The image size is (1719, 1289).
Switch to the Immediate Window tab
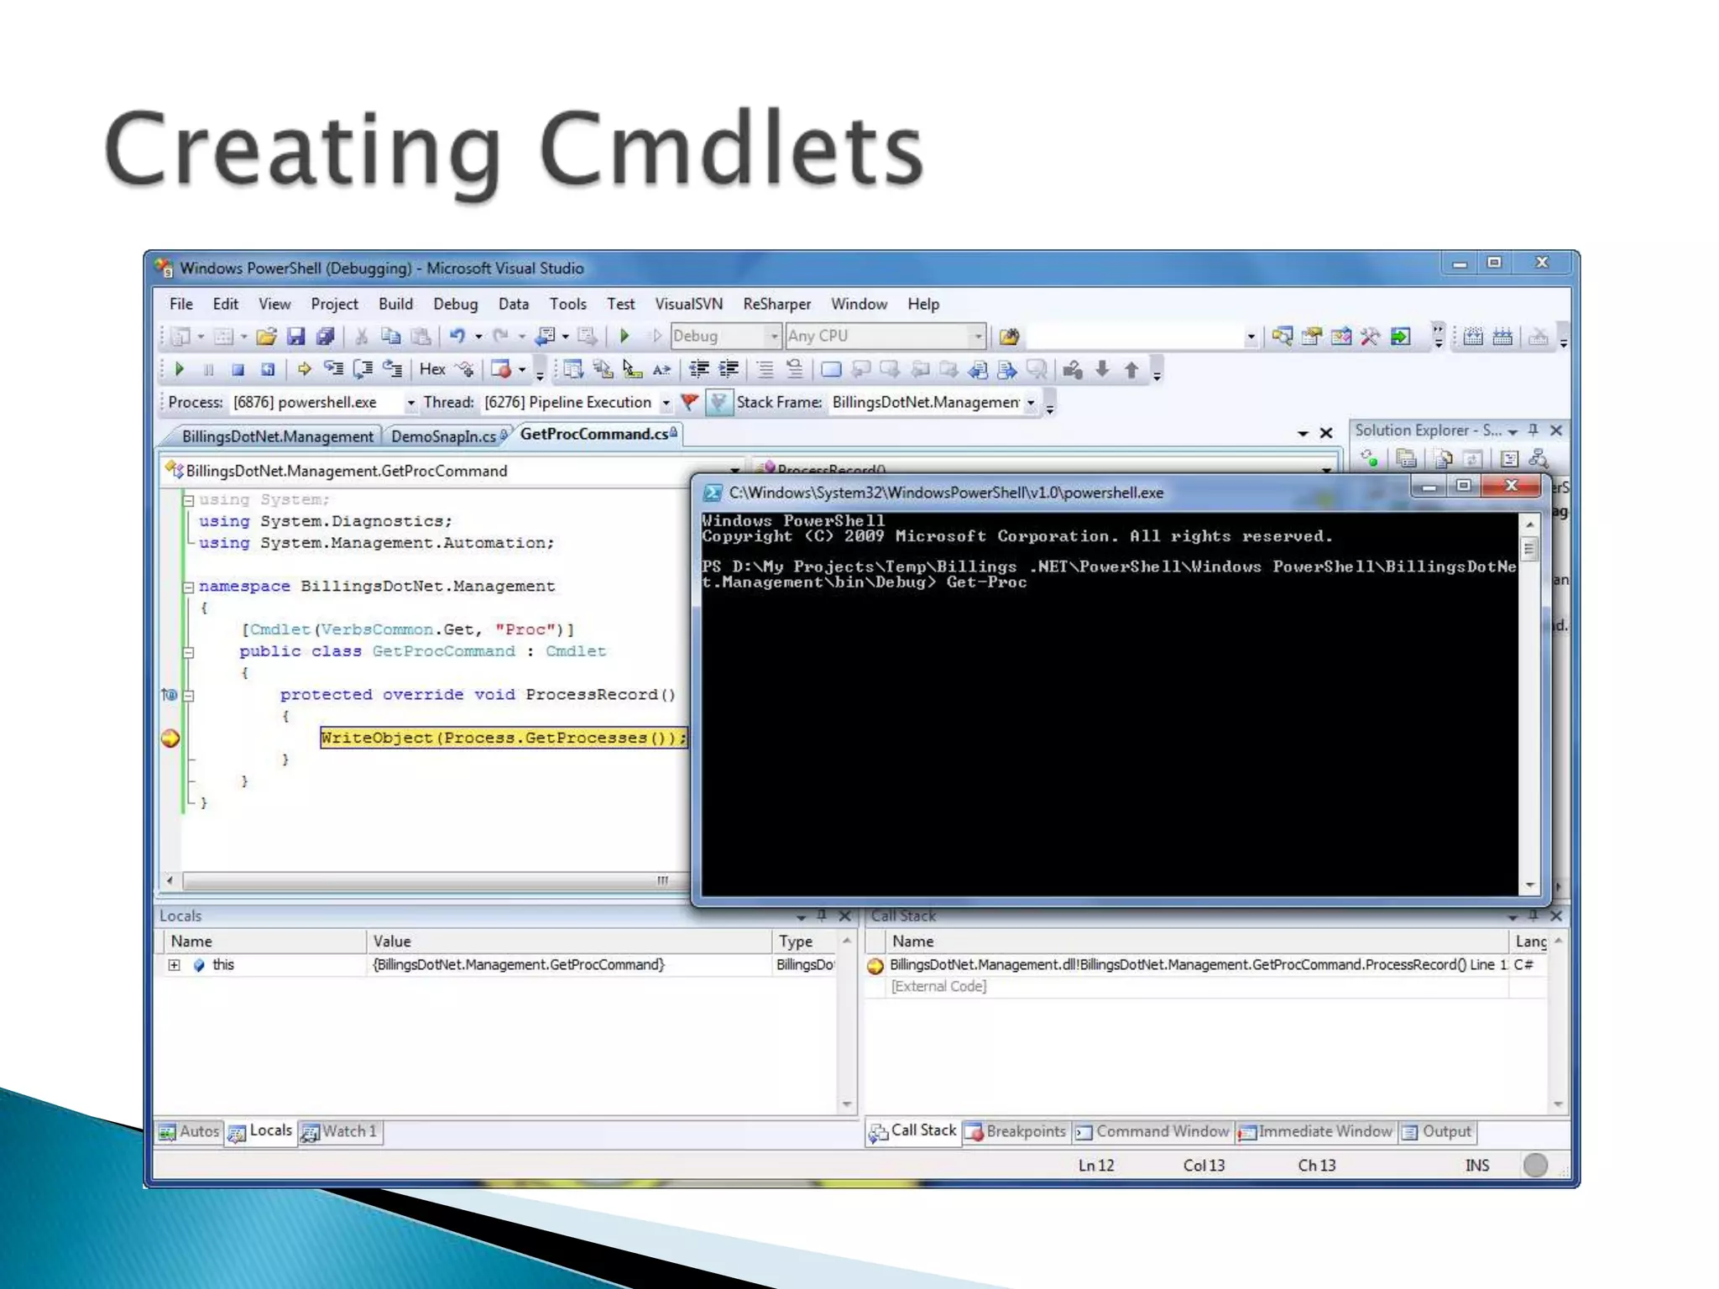1315,1131
